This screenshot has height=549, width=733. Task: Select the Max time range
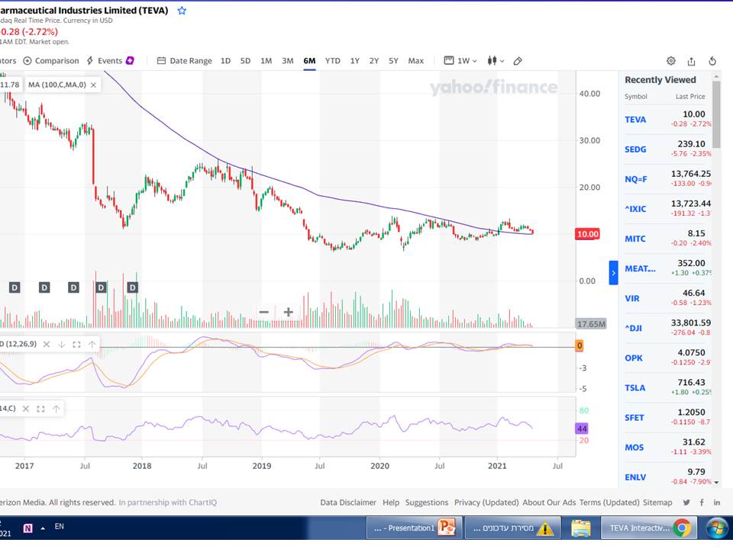click(415, 61)
